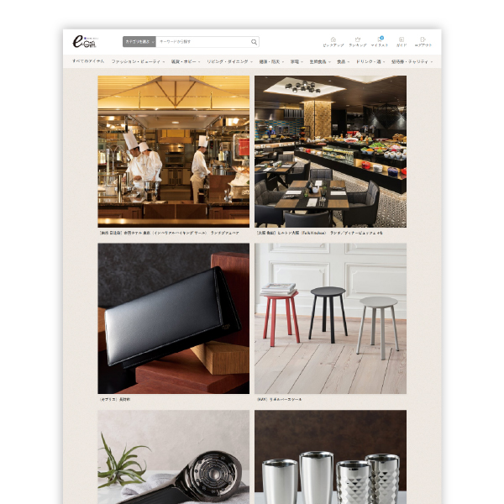Open the ランキング icon
504x504 pixels.
coord(357,42)
